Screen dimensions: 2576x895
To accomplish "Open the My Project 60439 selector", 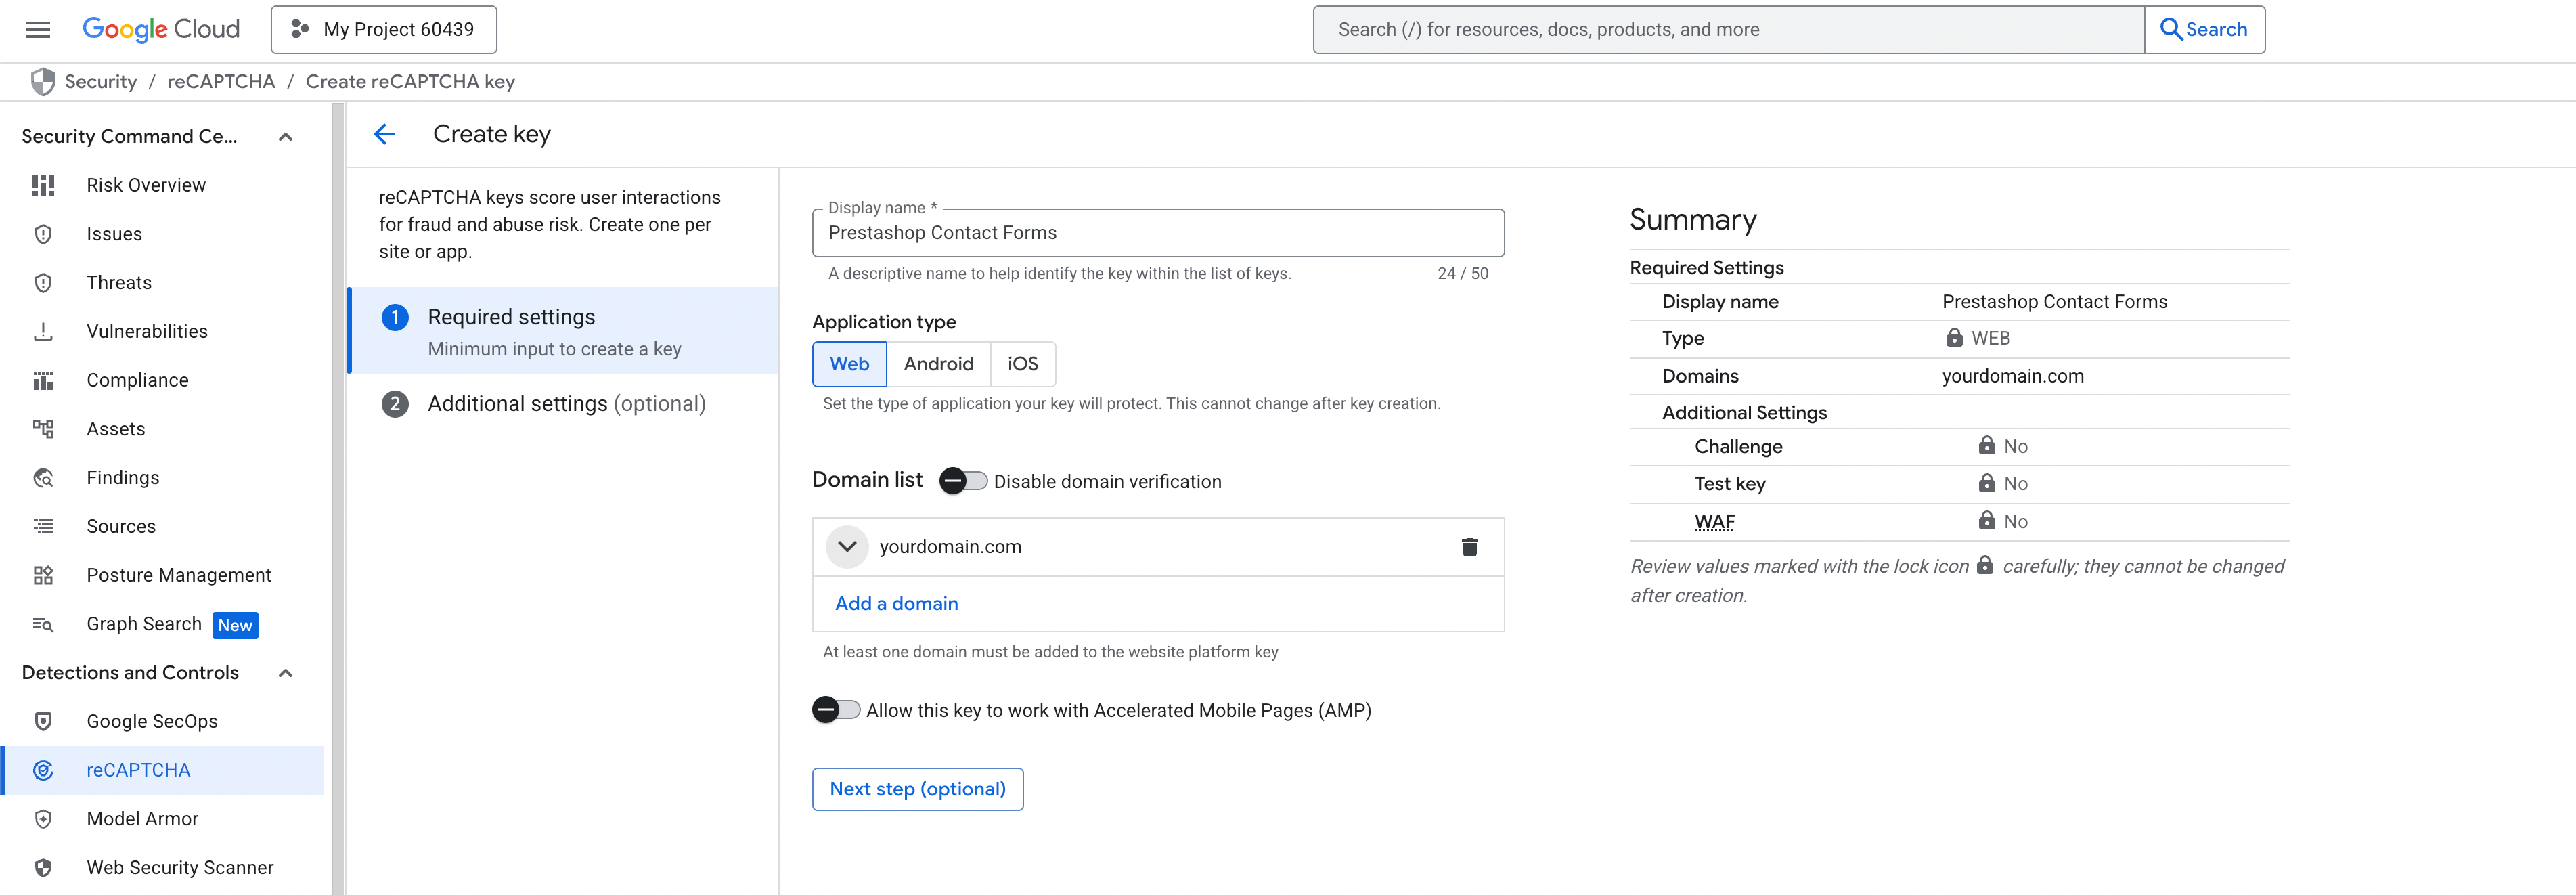I will tap(384, 29).
